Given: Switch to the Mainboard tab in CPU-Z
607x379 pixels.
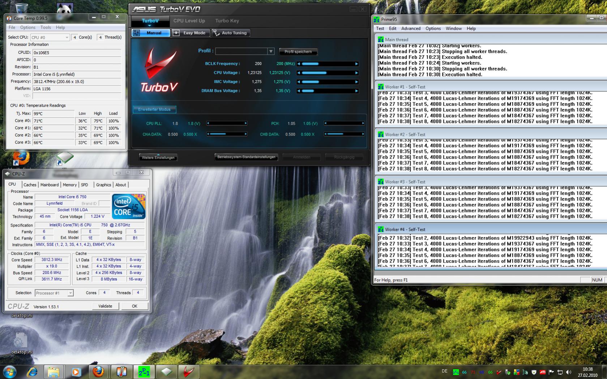Looking at the screenshot, I should (x=50, y=185).
